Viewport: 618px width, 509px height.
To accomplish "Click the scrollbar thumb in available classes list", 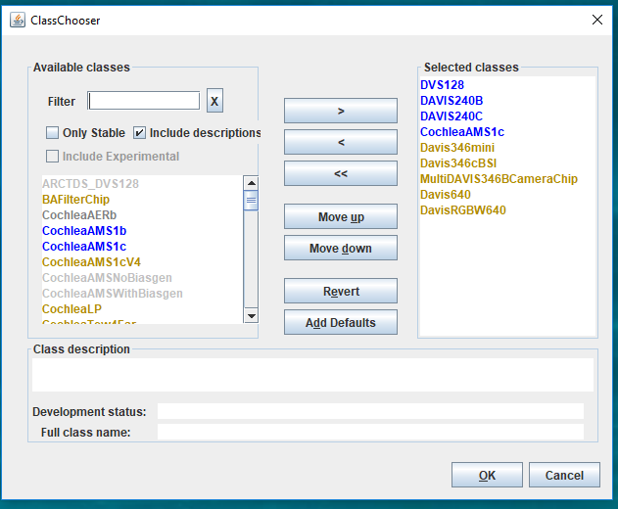I will pyautogui.click(x=251, y=201).
